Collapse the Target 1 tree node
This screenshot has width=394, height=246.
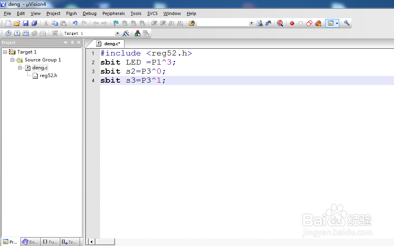pyautogui.click(x=5, y=52)
